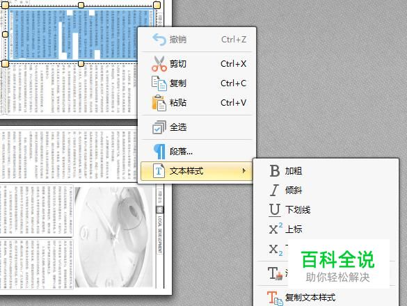Click the bottom-left text box resize handle
The height and width of the screenshot is (306, 407).
(x=6, y=63)
